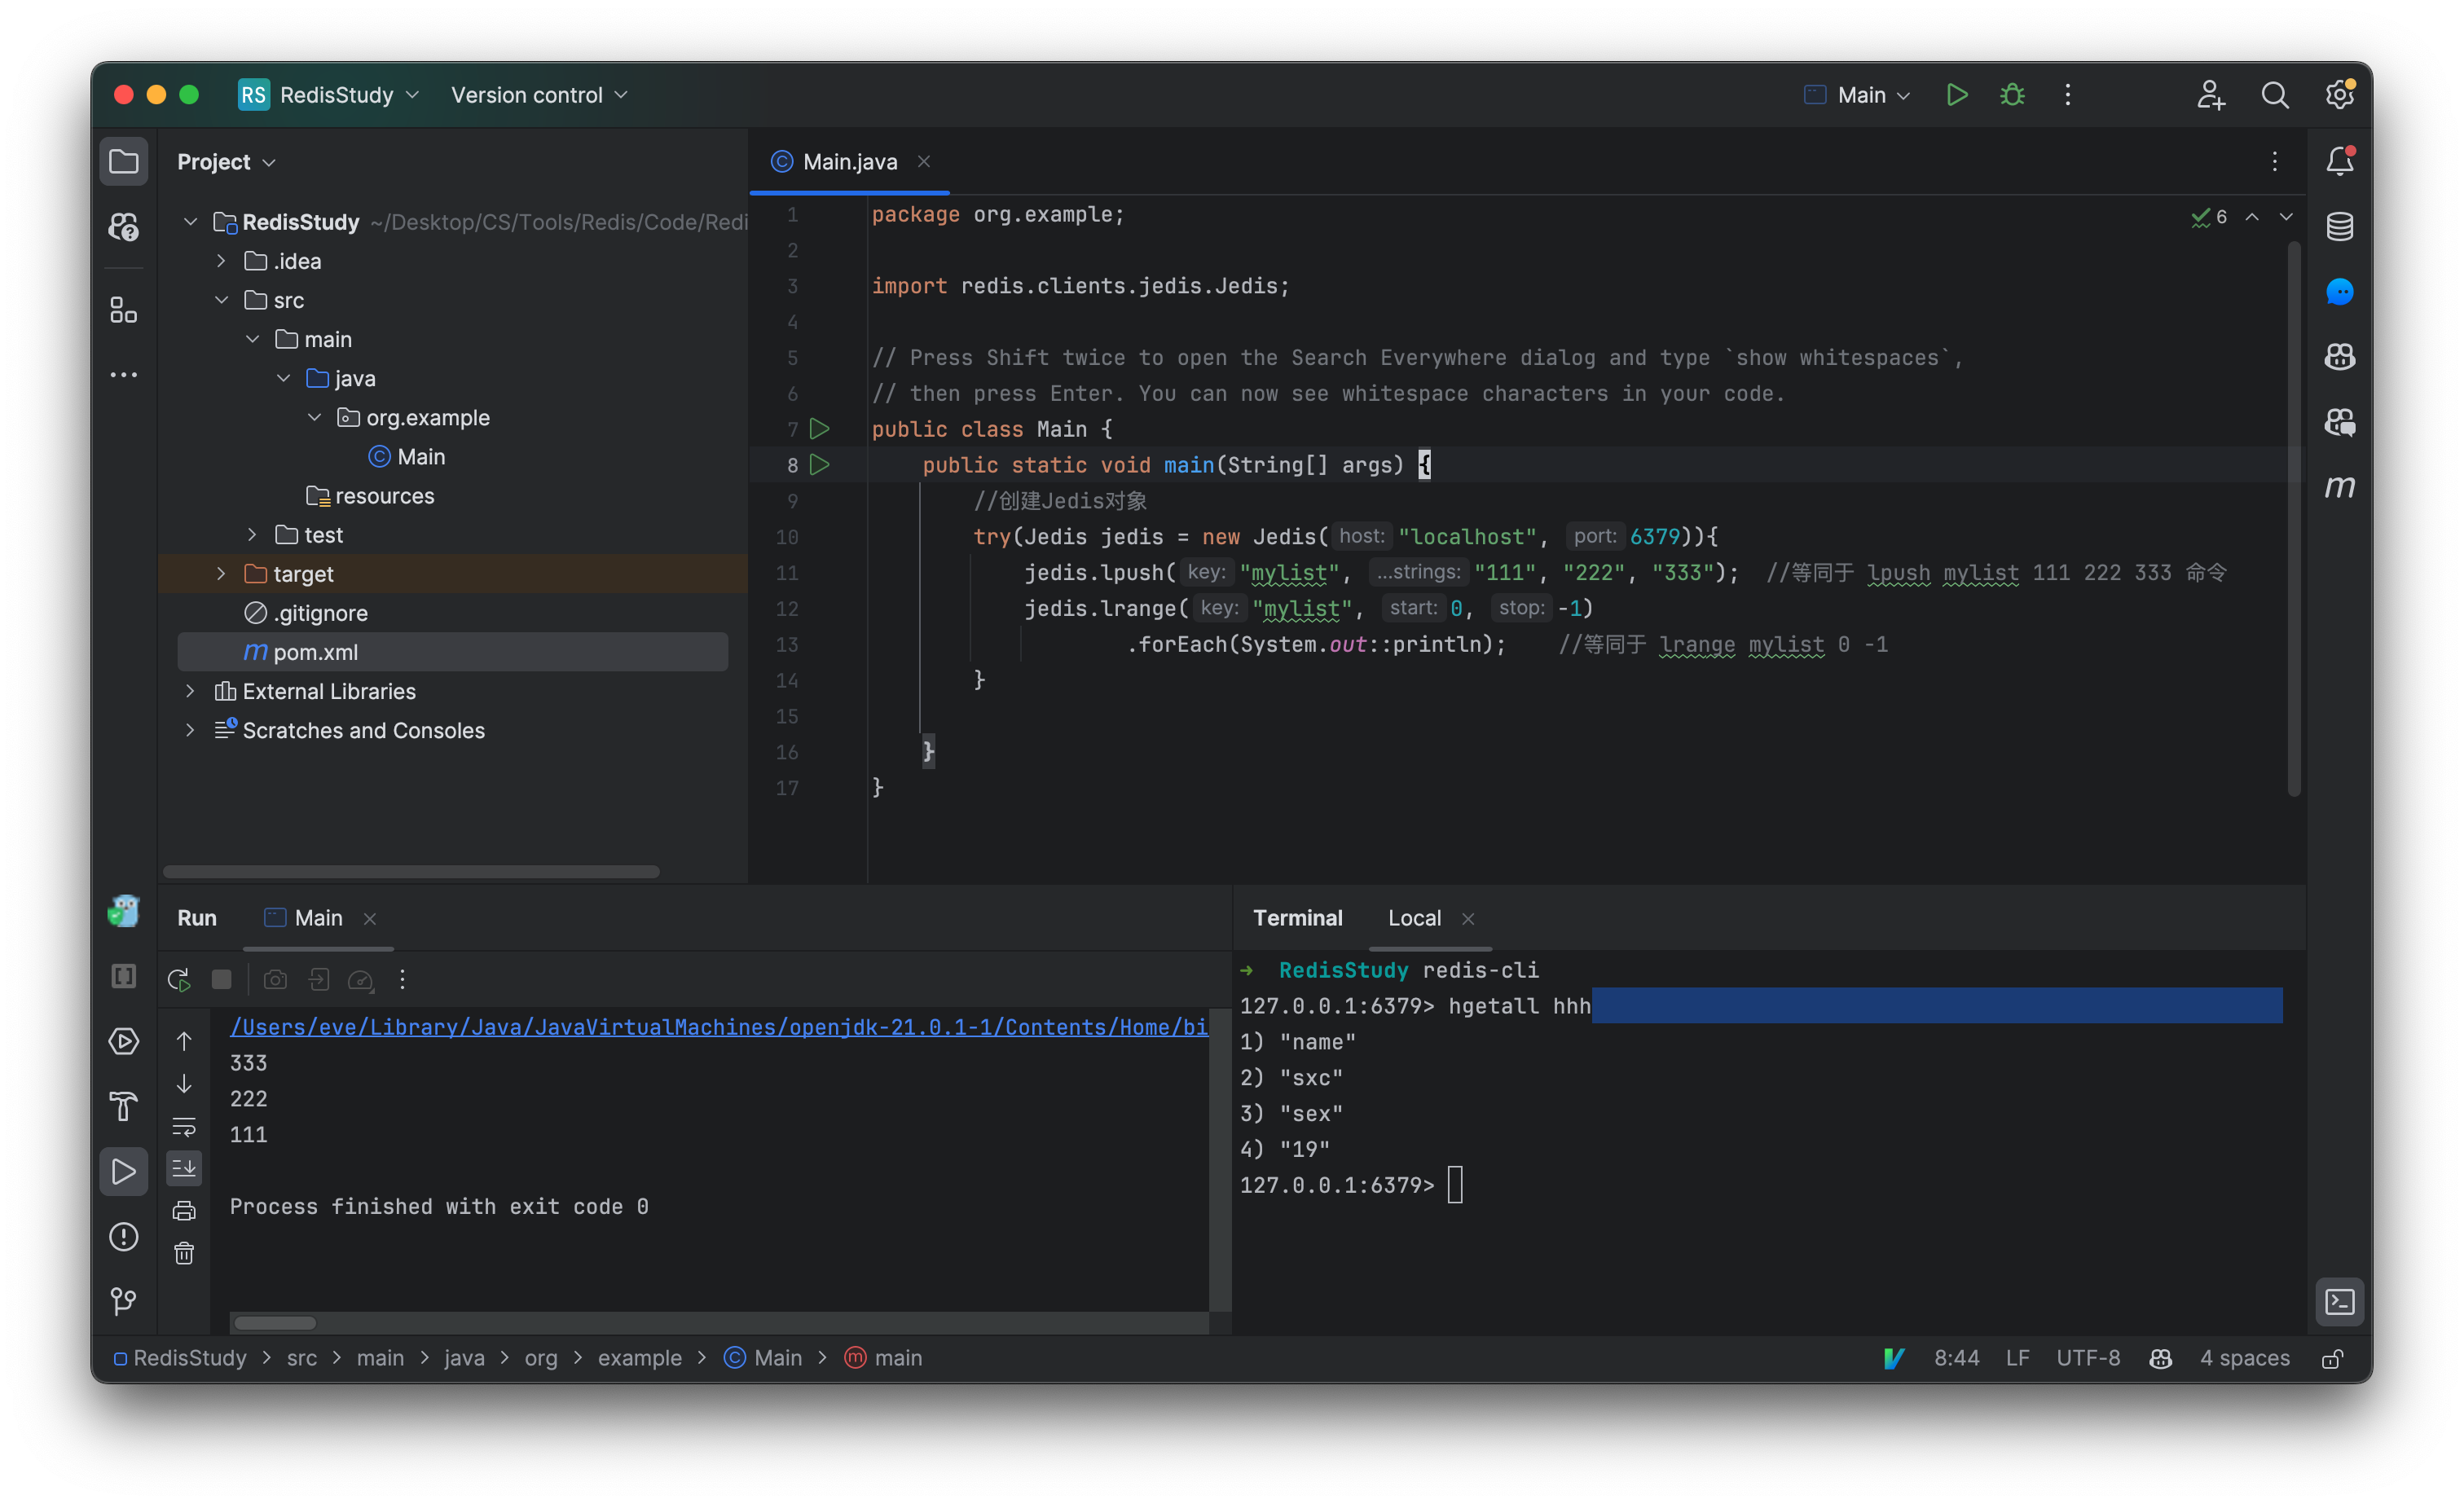Click the Run console horizontal scrollbar
This screenshot has height=1504, width=2464.
pos(275,1323)
